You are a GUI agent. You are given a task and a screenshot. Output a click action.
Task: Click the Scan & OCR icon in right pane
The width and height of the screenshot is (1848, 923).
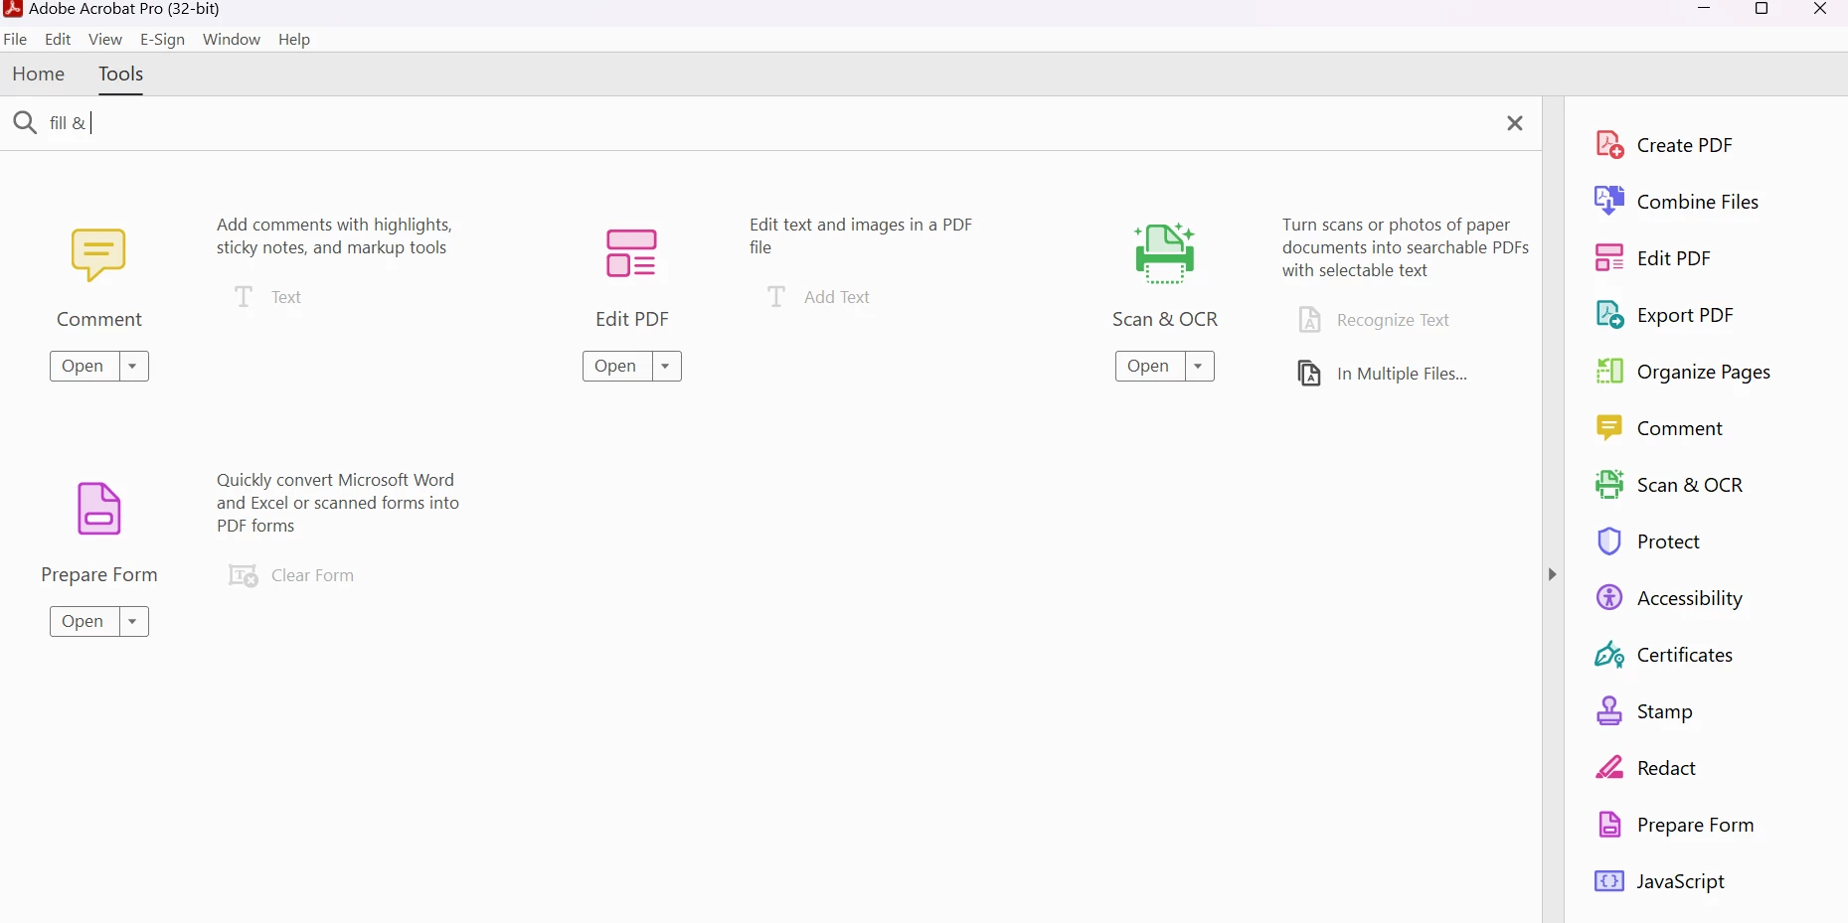[1609, 484]
